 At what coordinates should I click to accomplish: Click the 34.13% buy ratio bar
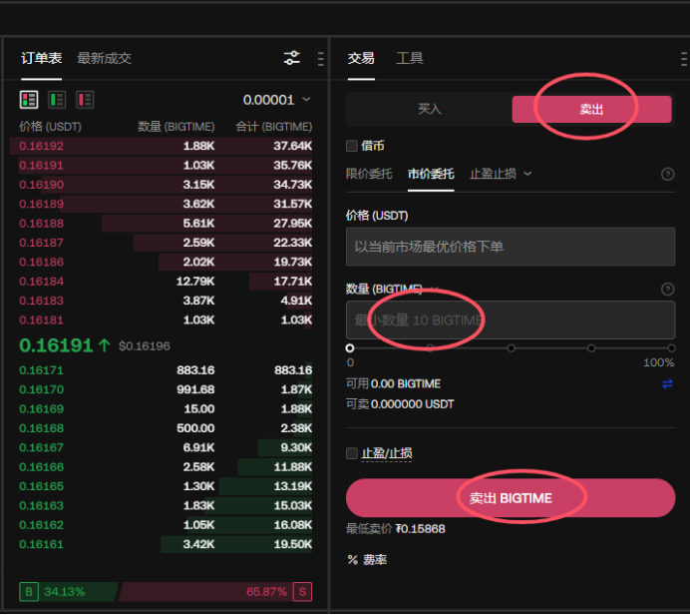coord(68,592)
